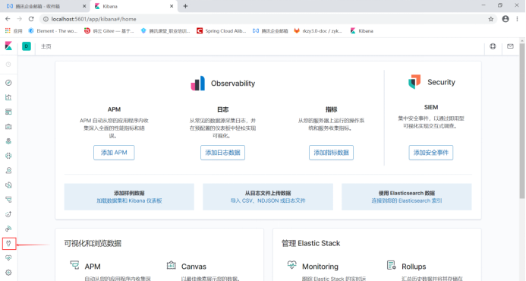
Task: Click the 添加安全事件 button
Action: pos(430,153)
